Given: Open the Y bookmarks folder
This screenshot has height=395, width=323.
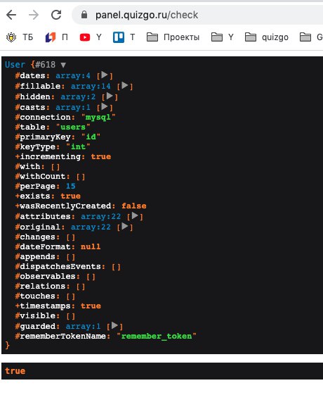Looking at the screenshot, I should 223,37.
